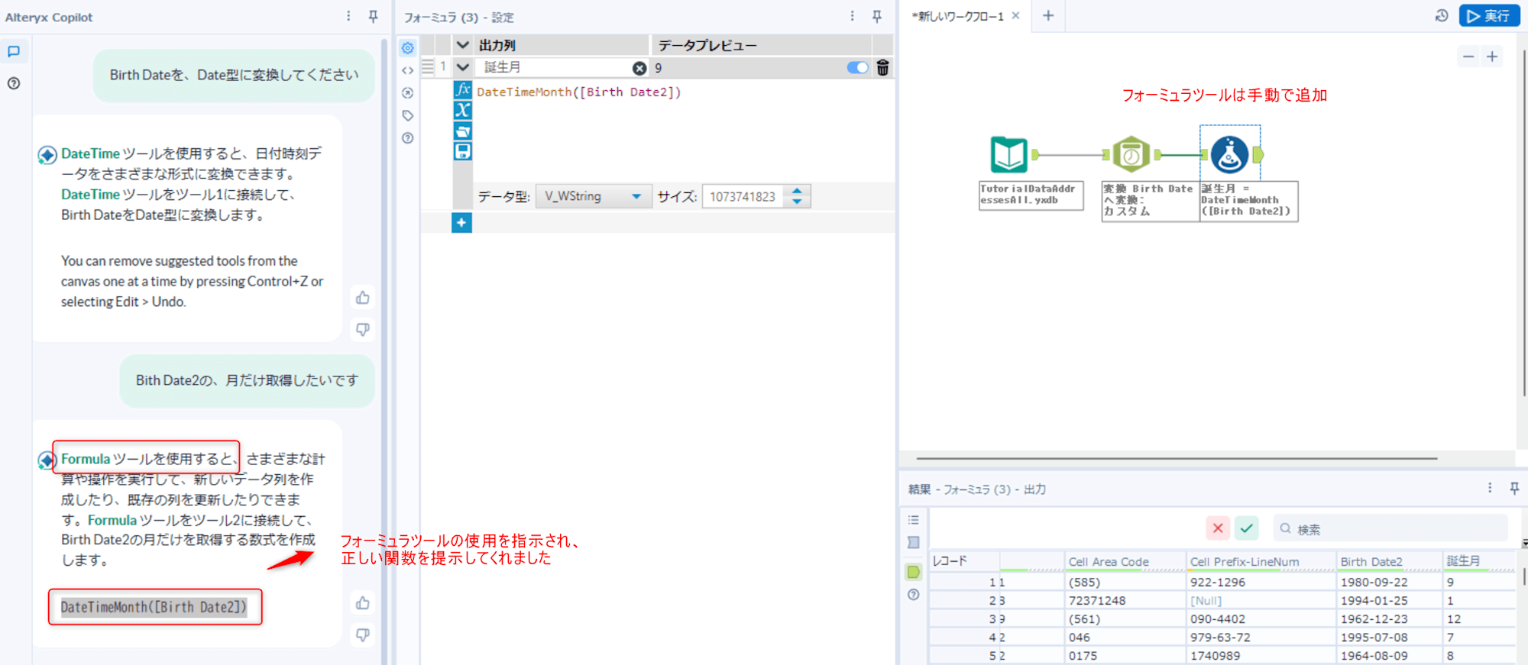Image resolution: width=1528 pixels, height=665 pixels.
Task: Click the results 検索 search field
Action: (x=1390, y=528)
